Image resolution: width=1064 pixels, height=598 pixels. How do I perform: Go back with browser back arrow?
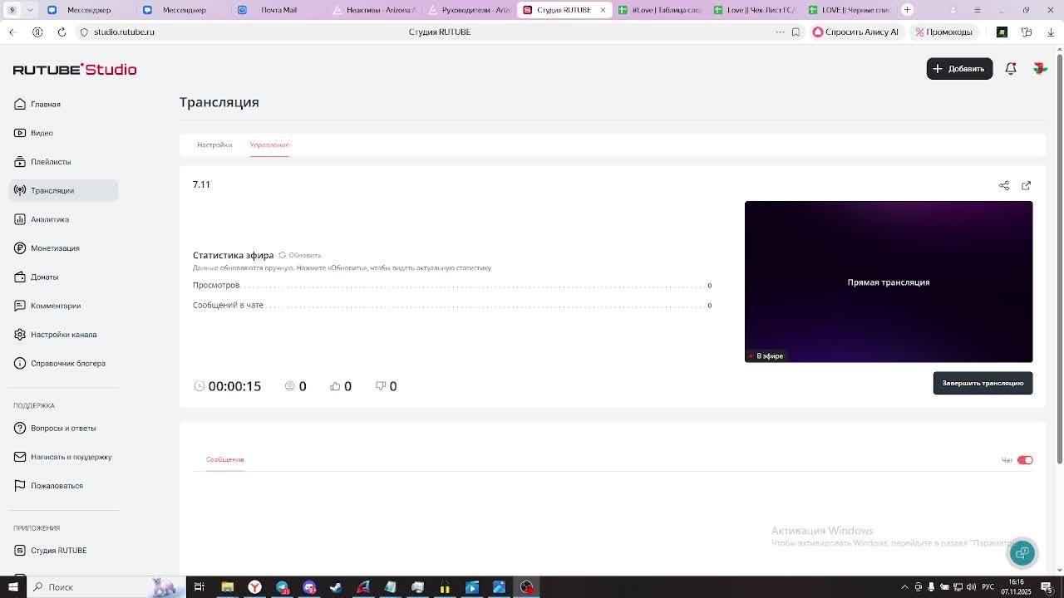(x=12, y=32)
